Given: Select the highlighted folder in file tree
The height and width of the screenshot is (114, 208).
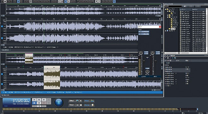Looking at the screenshot, I should tap(173, 29).
